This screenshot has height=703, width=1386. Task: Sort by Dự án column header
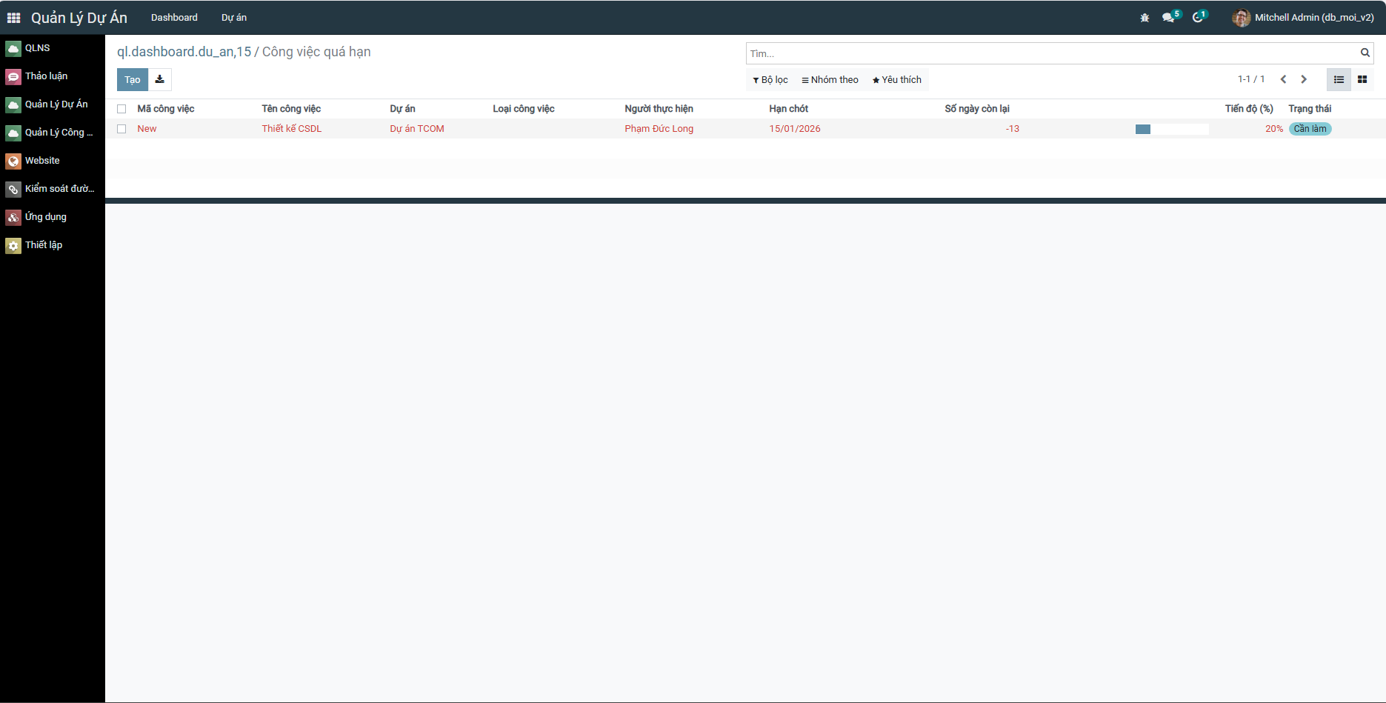(402, 109)
